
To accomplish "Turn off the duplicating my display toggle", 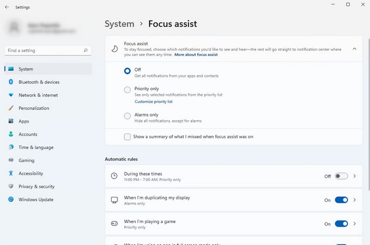I will click(x=341, y=200).
